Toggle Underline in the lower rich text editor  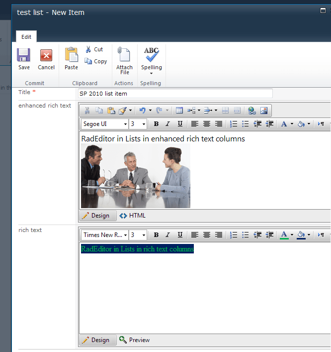(x=180, y=235)
